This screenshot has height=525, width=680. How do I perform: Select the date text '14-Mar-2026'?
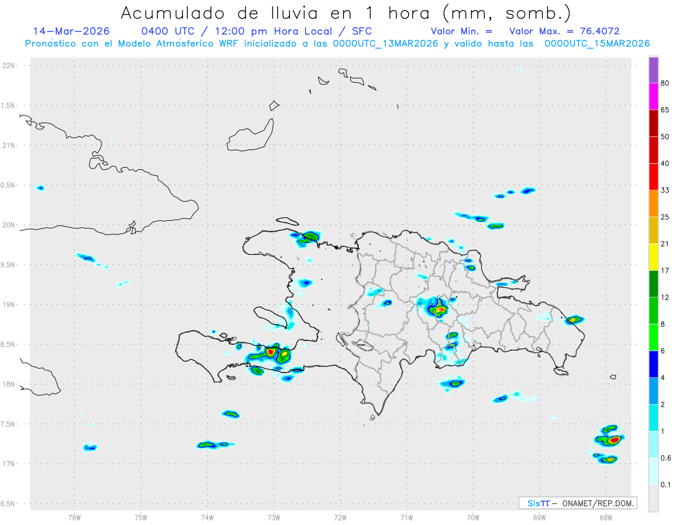(x=71, y=31)
